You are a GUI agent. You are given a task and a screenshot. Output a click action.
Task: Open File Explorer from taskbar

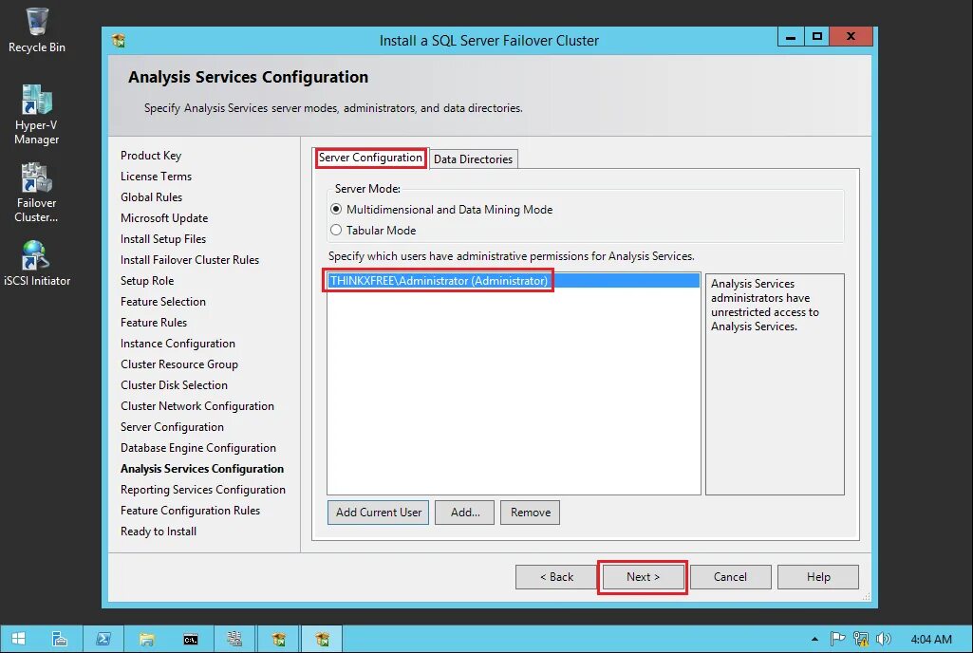pyautogui.click(x=147, y=639)
